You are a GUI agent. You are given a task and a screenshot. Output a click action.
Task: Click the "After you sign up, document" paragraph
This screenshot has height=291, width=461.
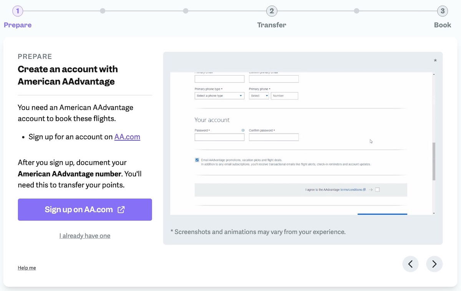pos(80,174)
